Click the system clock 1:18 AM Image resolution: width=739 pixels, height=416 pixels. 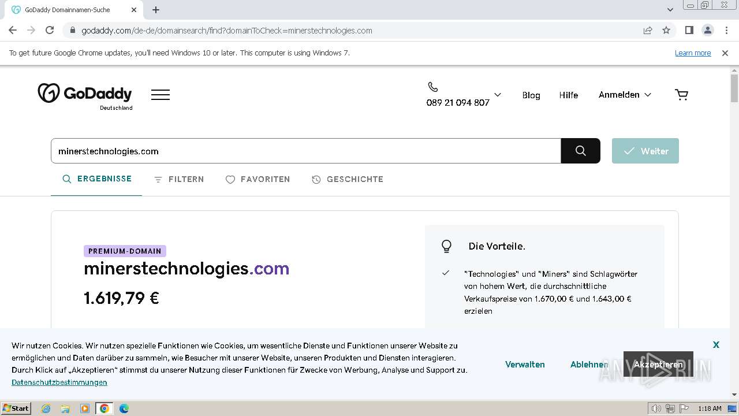pyautogui.click(x=710, y=408)
